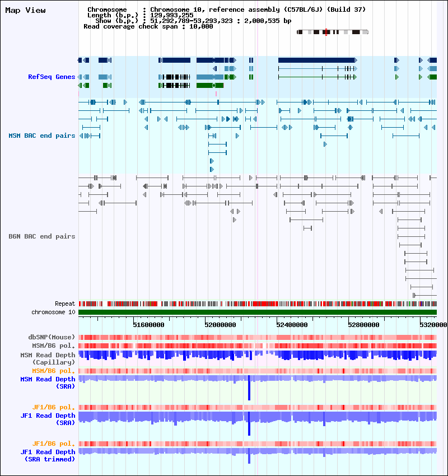Click the Map View heading
448x476 pixels.
click(26, 10)
